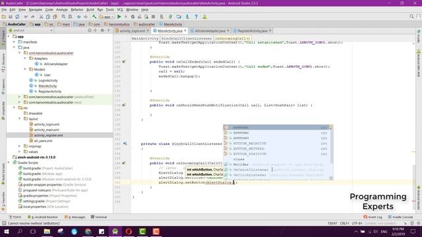Click the Save All toolbar icon
The image size is (422, 237).
click(11, 16)
